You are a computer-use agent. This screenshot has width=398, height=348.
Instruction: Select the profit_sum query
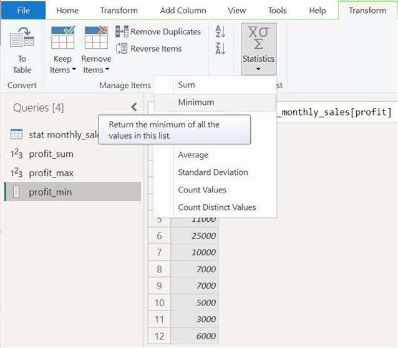(51, 154)
